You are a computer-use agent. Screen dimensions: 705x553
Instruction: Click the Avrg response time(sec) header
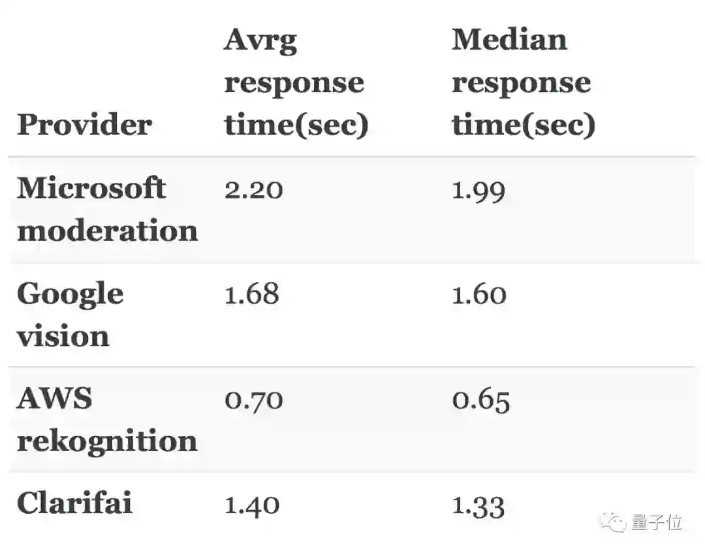(296, 82)
